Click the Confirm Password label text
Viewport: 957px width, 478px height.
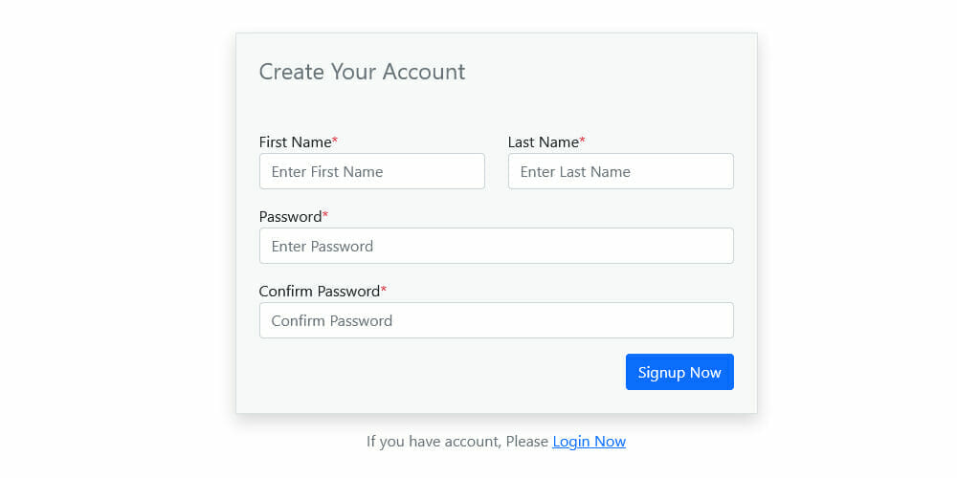point(319,292)
